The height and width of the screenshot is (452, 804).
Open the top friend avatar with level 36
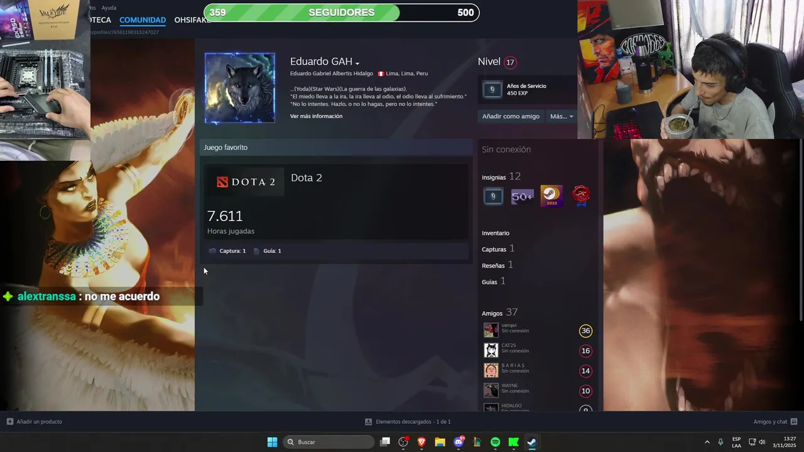[491, 330]
